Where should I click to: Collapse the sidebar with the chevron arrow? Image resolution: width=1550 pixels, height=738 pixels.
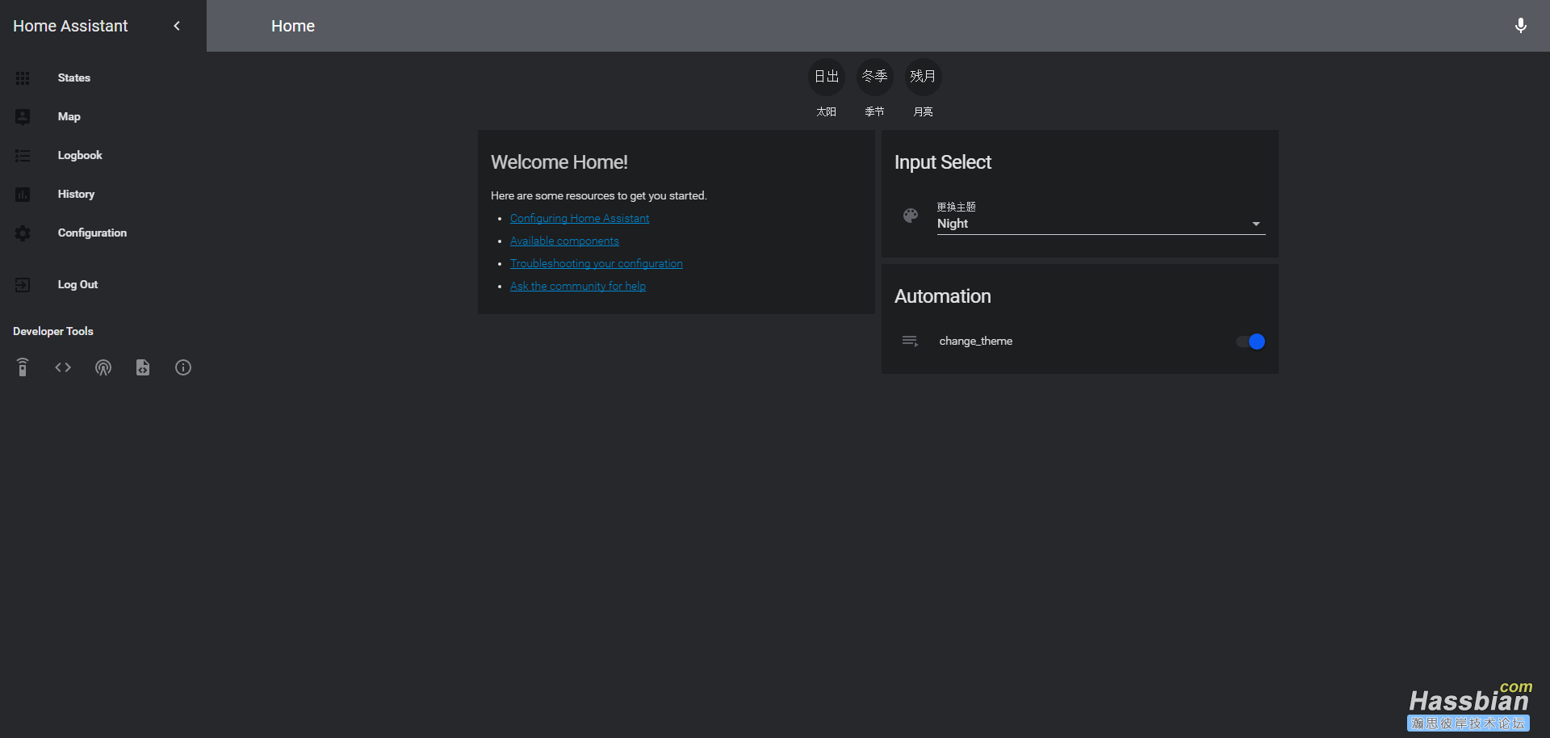(x=177, y=26)
